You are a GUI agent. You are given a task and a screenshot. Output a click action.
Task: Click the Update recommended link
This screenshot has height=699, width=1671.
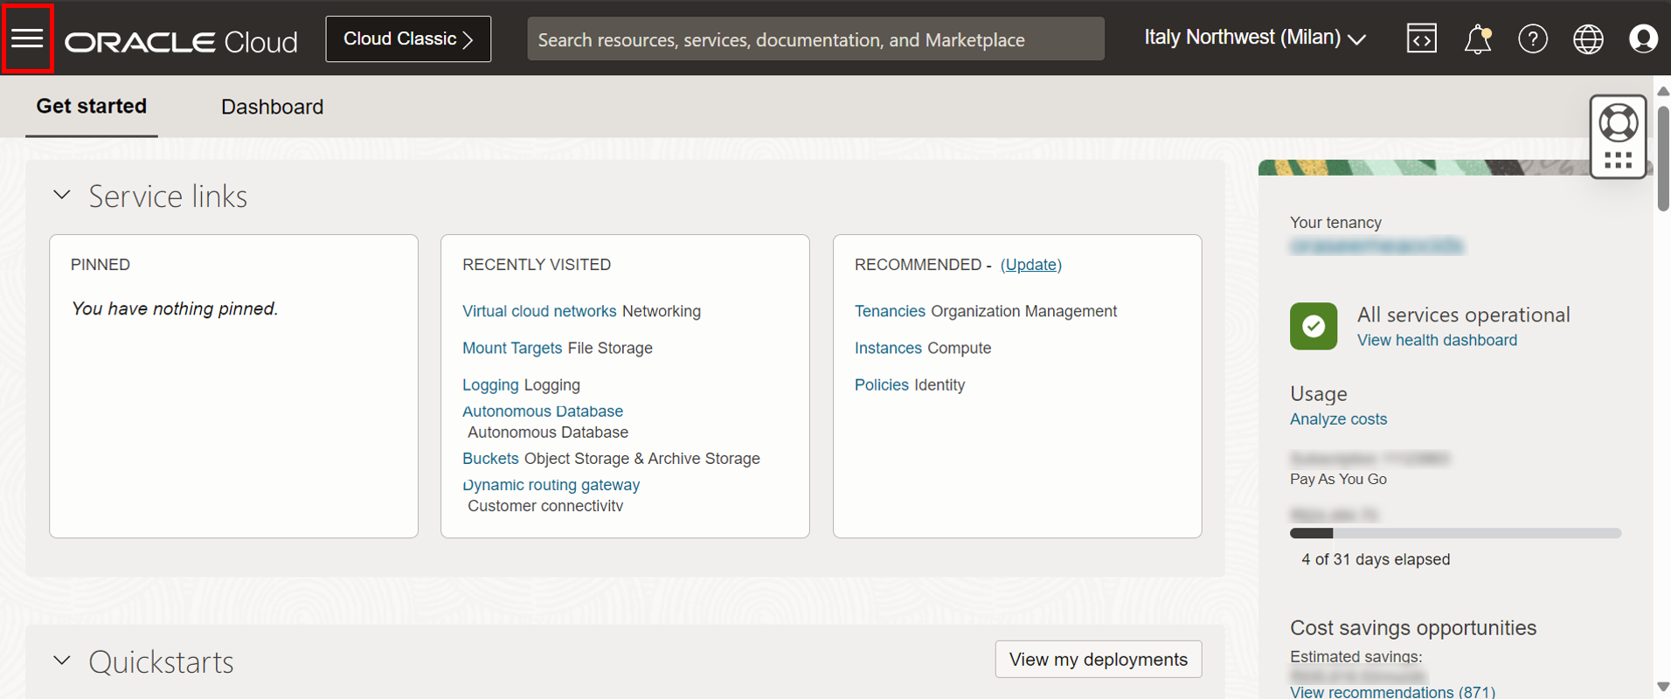(1031, 265)
